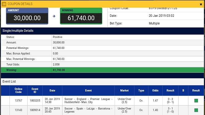This screenshot has height=115, width=205.
Task: Click Under/Over (2.5) market in Barcelona row
Action: point(124,110)
